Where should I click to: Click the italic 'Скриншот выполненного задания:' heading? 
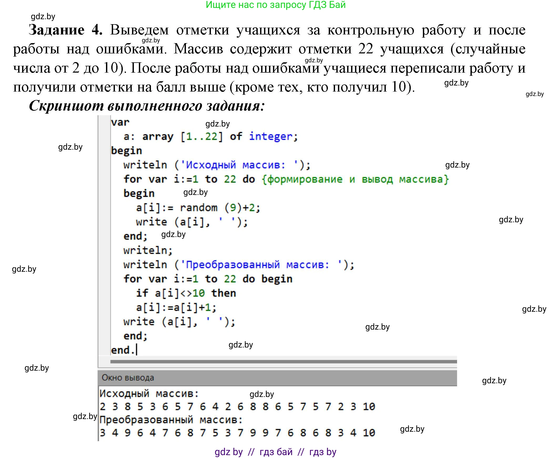146,106
